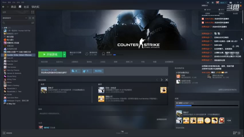Open the notifications bell icon
The height and width of the screenshot is (137, 244).
click(213, 2)
